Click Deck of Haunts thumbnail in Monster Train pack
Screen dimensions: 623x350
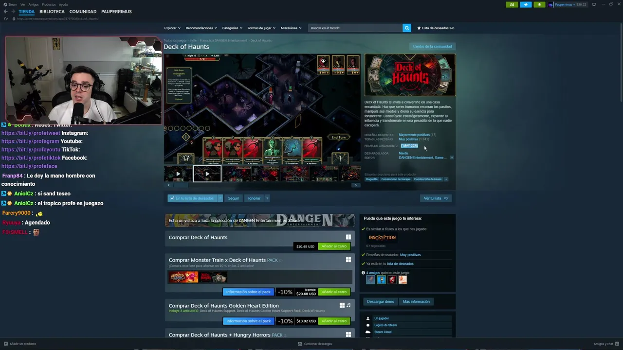point(213,277)
